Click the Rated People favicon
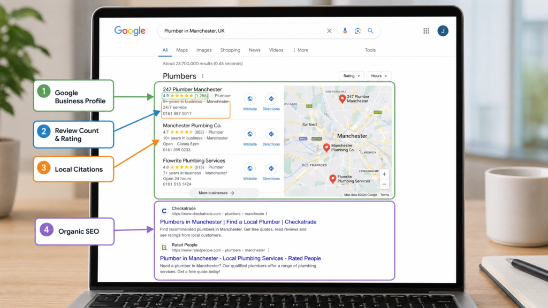Viewport: 548px width, 308px height. (x=164, y=248)
